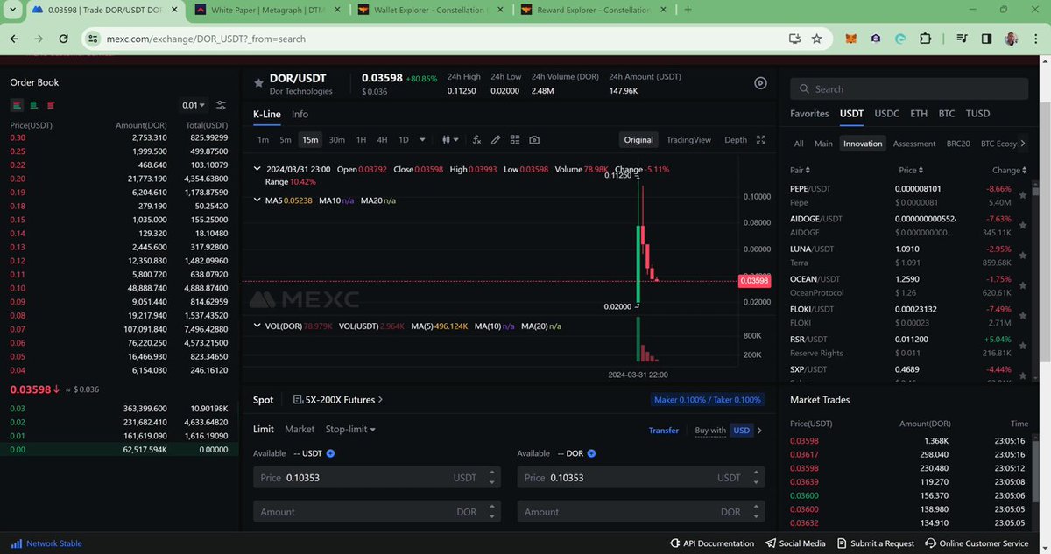Collapse the VOL(DOR) indicator chevron
The image size is (1051, 554).
257,326
